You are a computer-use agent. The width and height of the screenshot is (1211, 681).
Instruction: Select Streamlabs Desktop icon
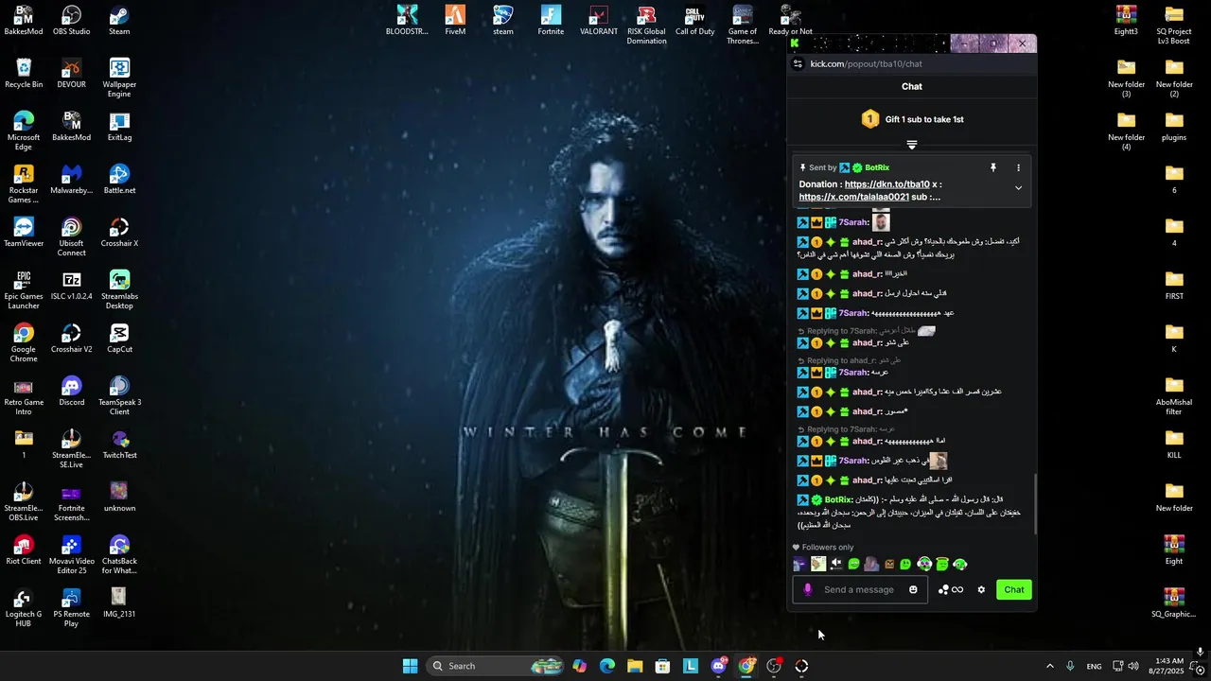tap(119, 290)
